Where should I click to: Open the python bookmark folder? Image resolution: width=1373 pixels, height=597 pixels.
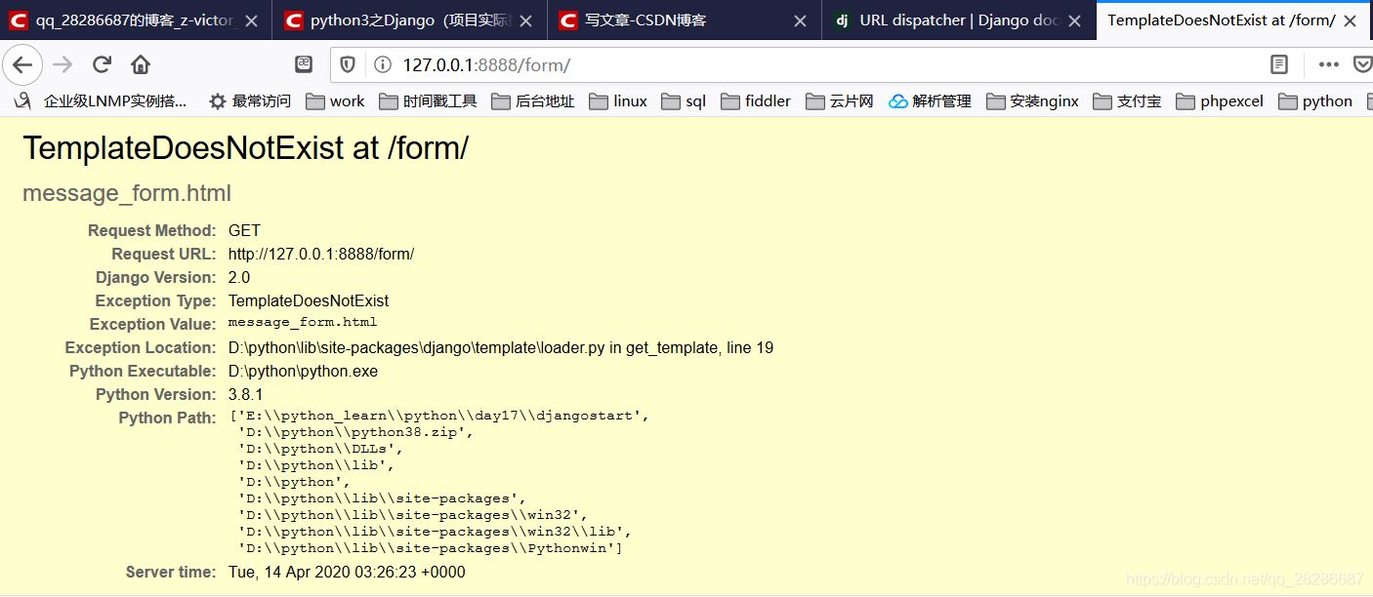tap(1315, 100)
